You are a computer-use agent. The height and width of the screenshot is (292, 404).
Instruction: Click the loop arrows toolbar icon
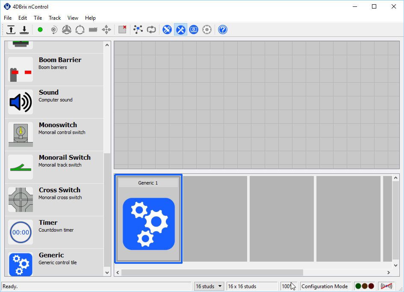tap(151, 30)
